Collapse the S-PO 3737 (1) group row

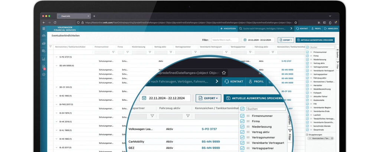56,57
